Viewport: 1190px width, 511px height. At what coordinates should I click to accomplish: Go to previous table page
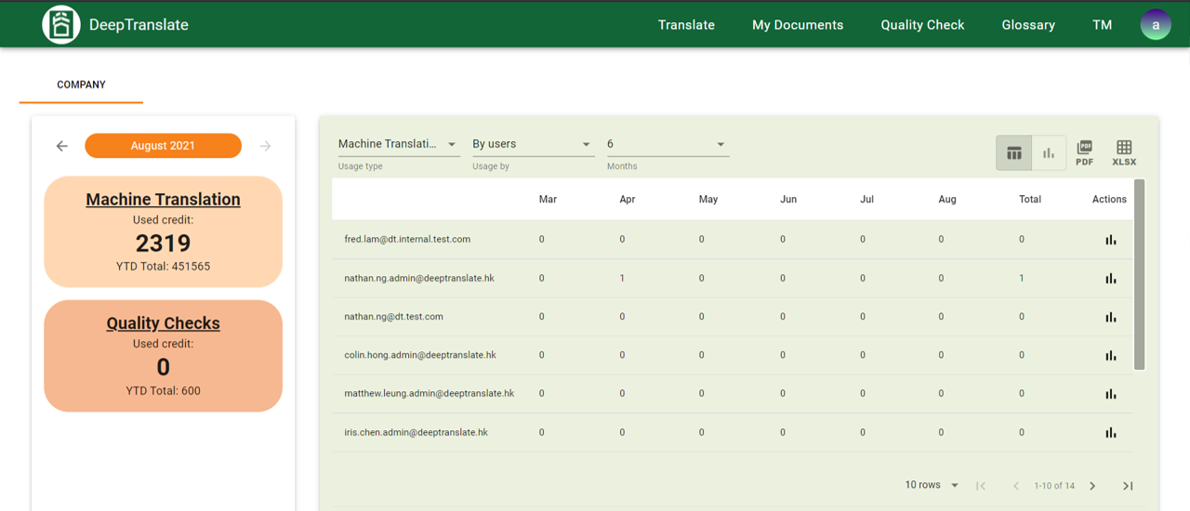[1015, 486]
